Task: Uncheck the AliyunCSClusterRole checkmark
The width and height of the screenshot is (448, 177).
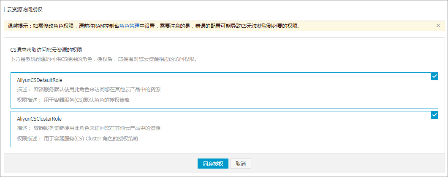Action: [434, 115]
